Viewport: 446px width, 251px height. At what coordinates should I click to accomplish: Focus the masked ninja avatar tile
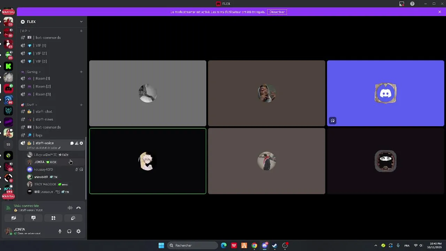[x=385, y=161]
